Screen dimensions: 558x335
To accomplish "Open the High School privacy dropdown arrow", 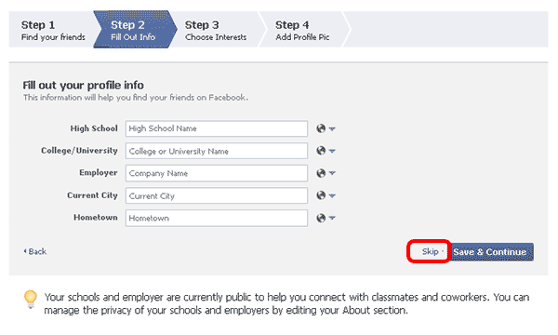I will pyautogui.click(x=332, y=128).
